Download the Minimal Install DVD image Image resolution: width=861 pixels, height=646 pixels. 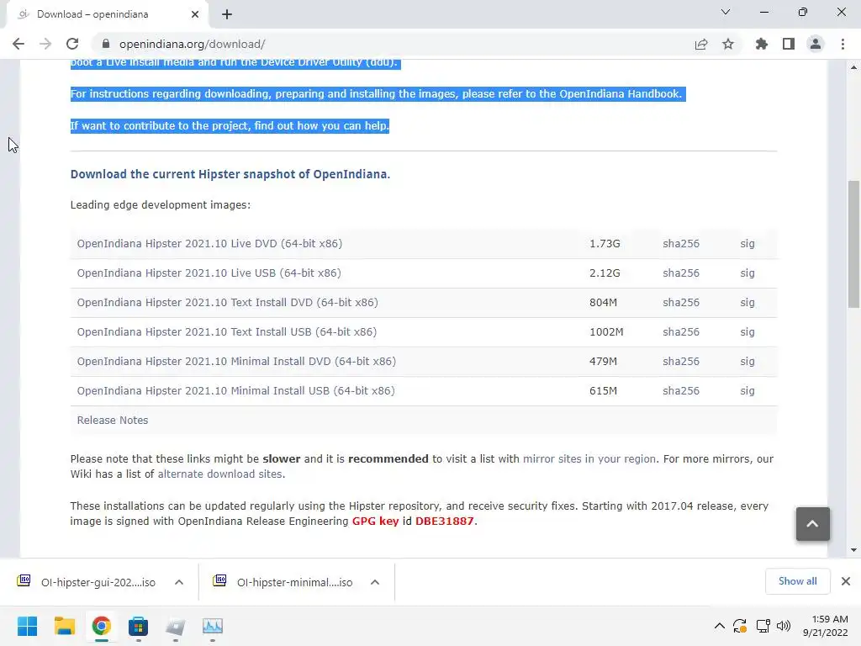pos(236,362)
